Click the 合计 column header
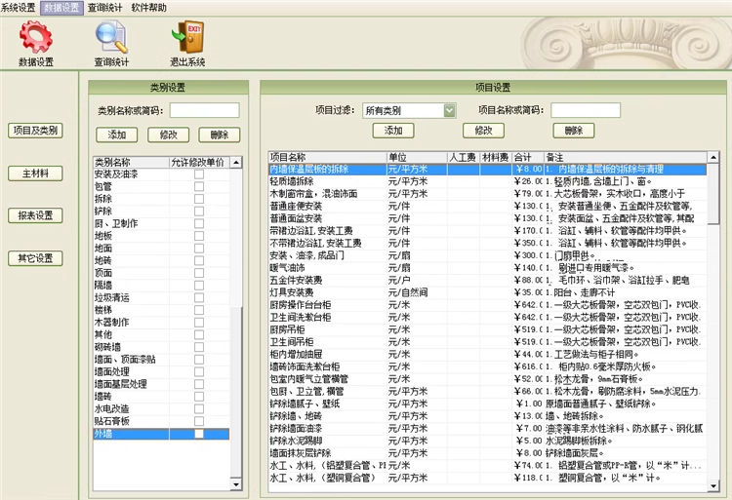This screenshot has width=732, height=500. [528, 158]
